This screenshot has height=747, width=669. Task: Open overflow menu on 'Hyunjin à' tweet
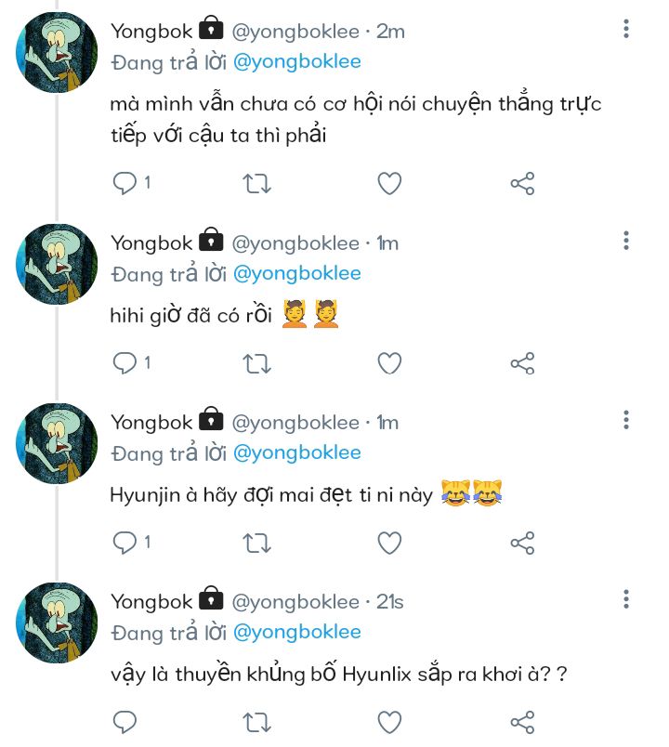point(626,420)
